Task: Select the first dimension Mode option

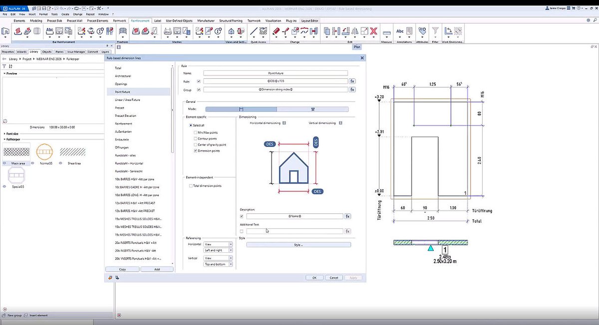Action: tap(241, 109)
